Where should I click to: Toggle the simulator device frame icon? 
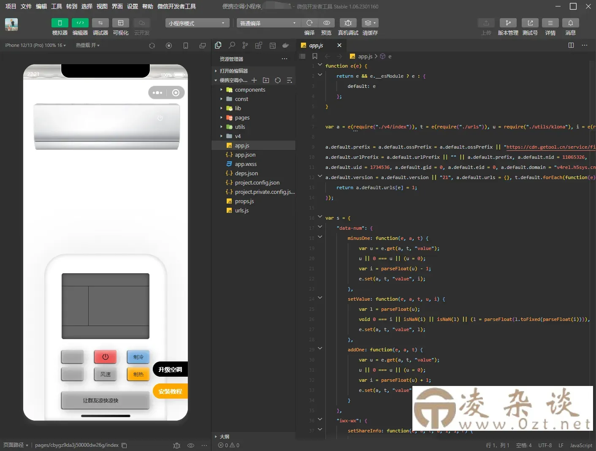click(186, 46)
